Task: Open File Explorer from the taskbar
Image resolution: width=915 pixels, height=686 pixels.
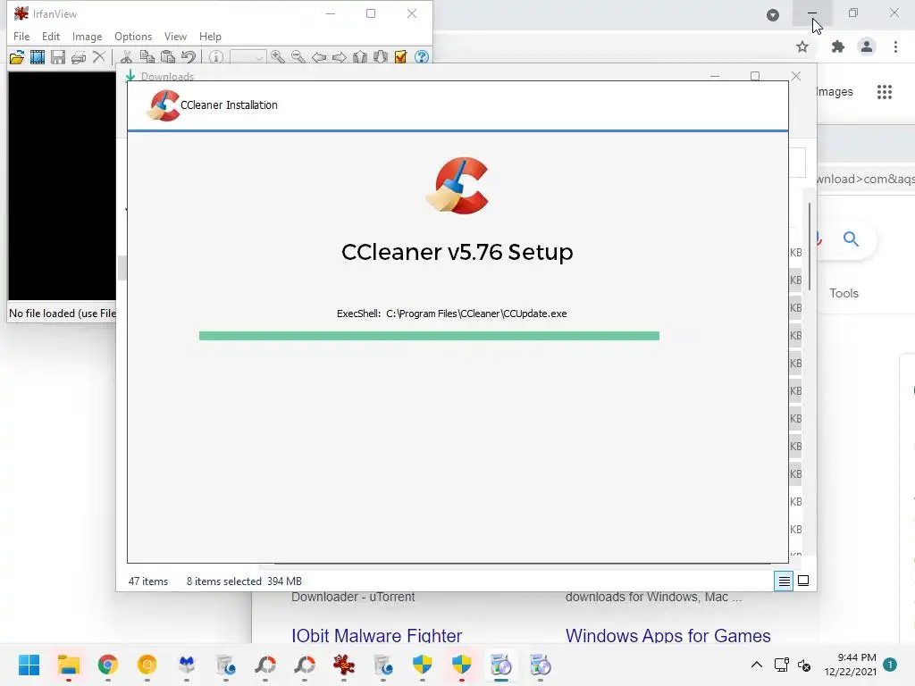Action: coord(69,665)
